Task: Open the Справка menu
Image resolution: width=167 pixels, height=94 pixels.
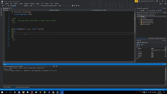Action: [56, 3]
